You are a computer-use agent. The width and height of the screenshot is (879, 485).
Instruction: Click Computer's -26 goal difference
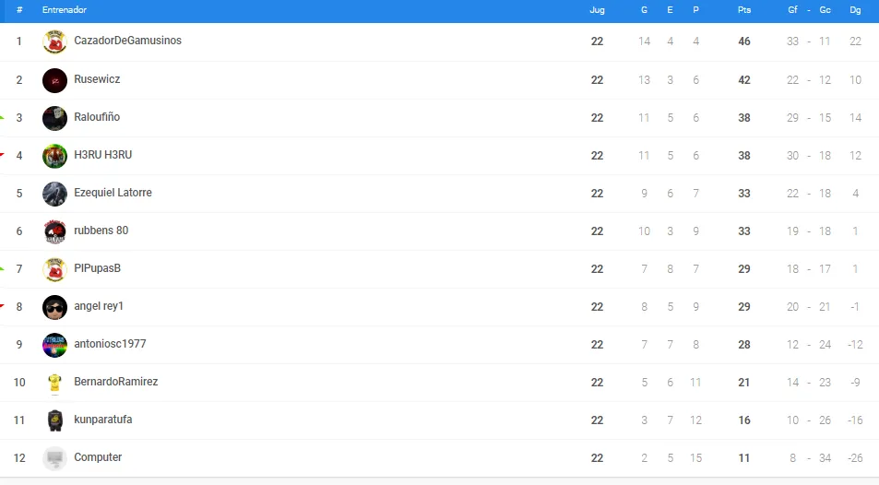coord(855,458)
